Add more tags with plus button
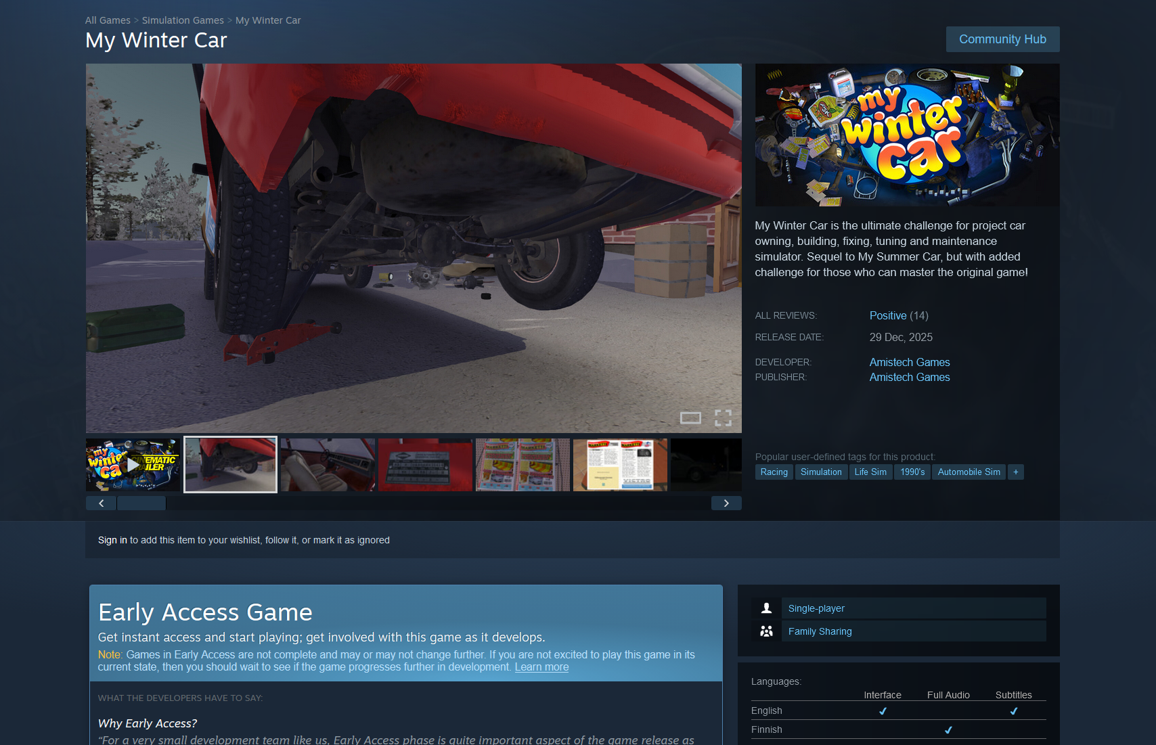Viewport: 1156px width, 745px height. [x=1015, y=472]
